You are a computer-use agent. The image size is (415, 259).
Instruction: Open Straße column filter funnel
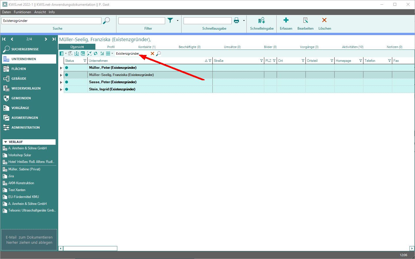tap(261, 61)
